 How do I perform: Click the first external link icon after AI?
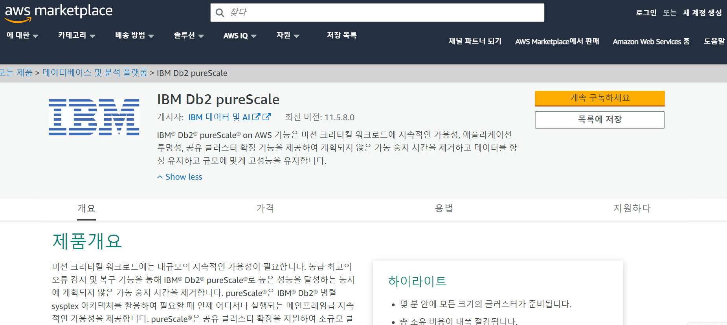[x=256, y=117]
